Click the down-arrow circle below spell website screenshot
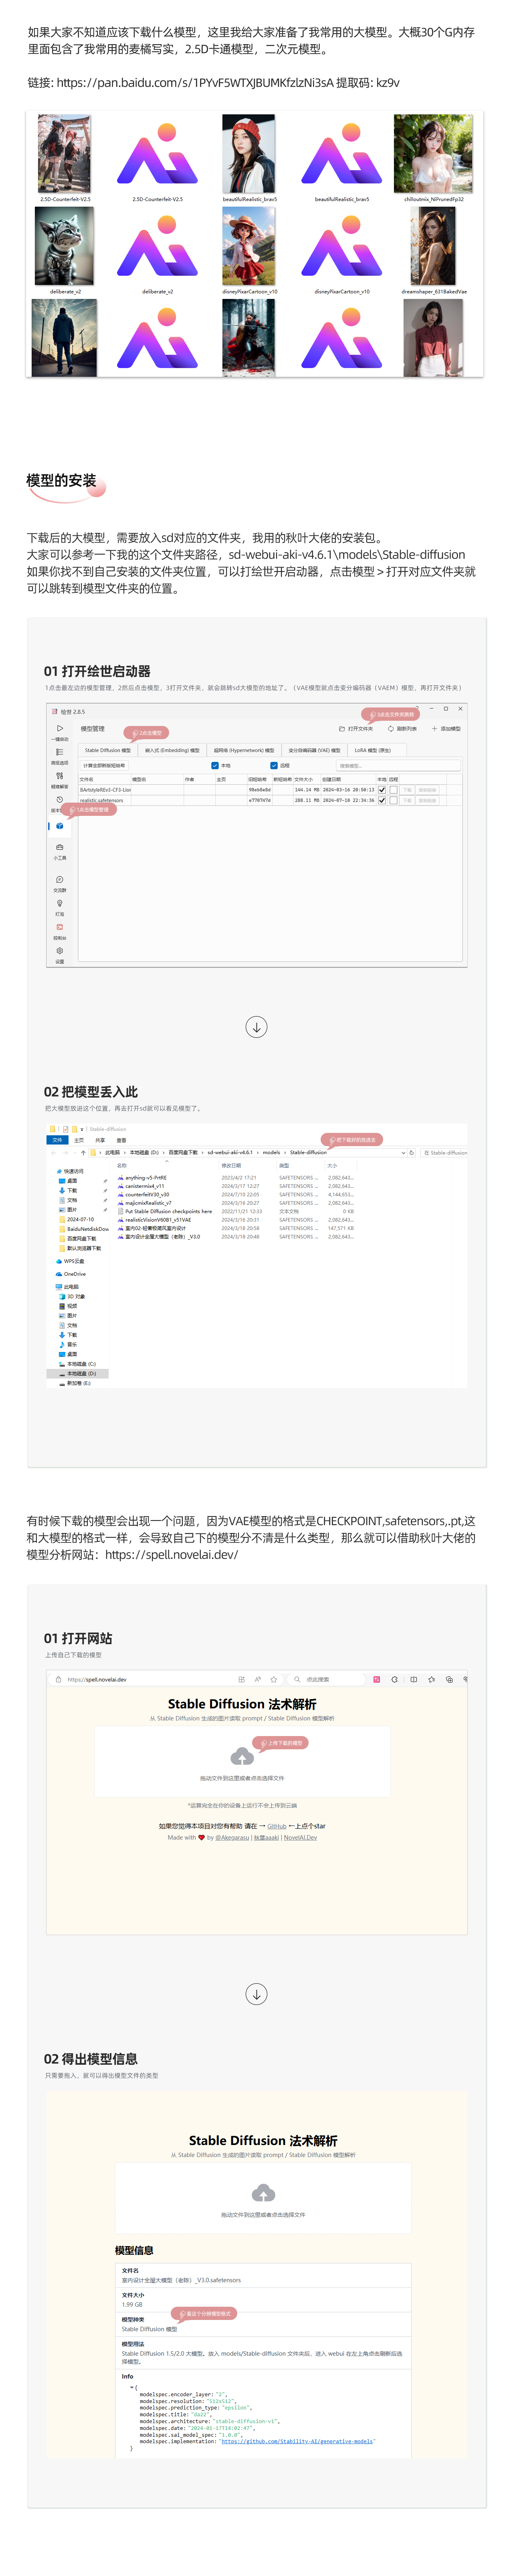The image size is (513, 2576). point(256,1994)
